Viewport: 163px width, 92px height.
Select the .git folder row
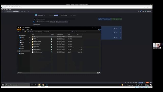click(57, 37)
